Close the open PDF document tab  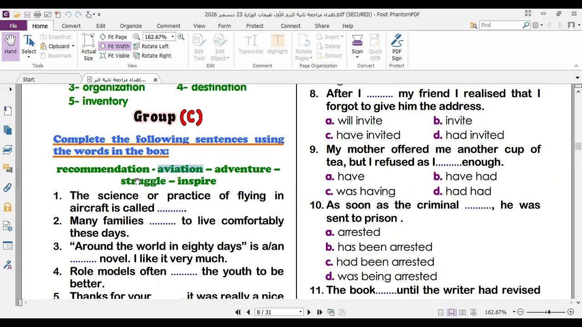(155, 79)
